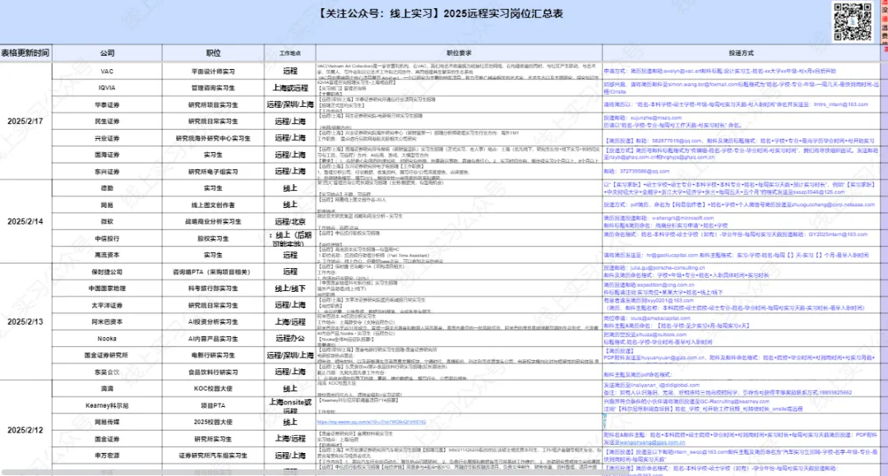888x476 pixels.
Task: Click the QR code image in the header
Action: click(x=853, y=21)
